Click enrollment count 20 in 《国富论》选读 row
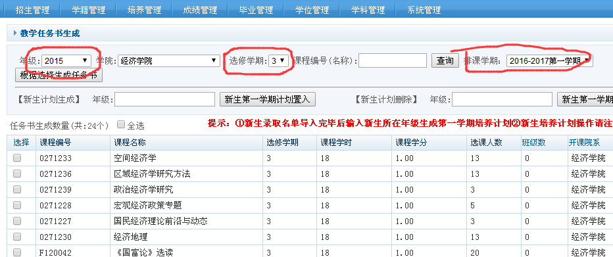613x257 pixels. 475,252
